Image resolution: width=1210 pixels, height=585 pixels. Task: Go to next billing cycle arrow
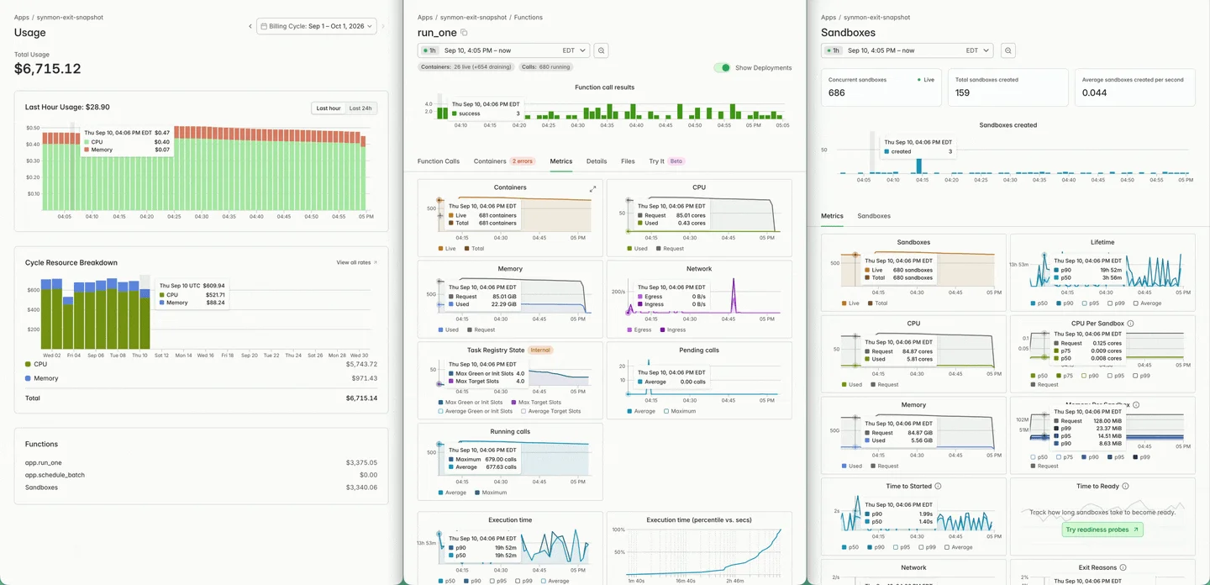click(383, 27)
